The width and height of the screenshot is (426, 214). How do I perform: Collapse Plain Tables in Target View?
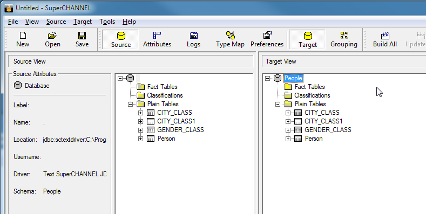(x=278, y=104)
